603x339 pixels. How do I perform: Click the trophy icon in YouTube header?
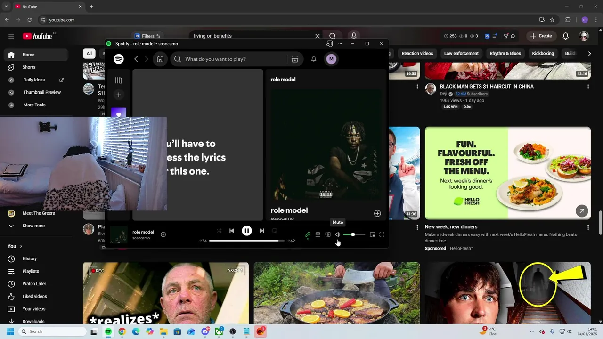pos(506,36)
